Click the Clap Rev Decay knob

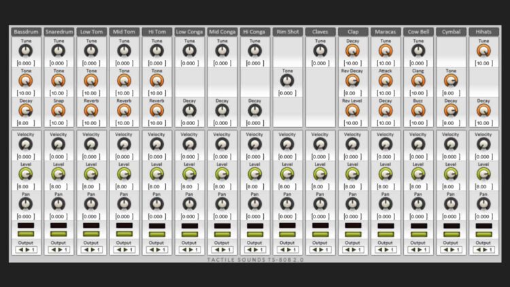[352, 81]
